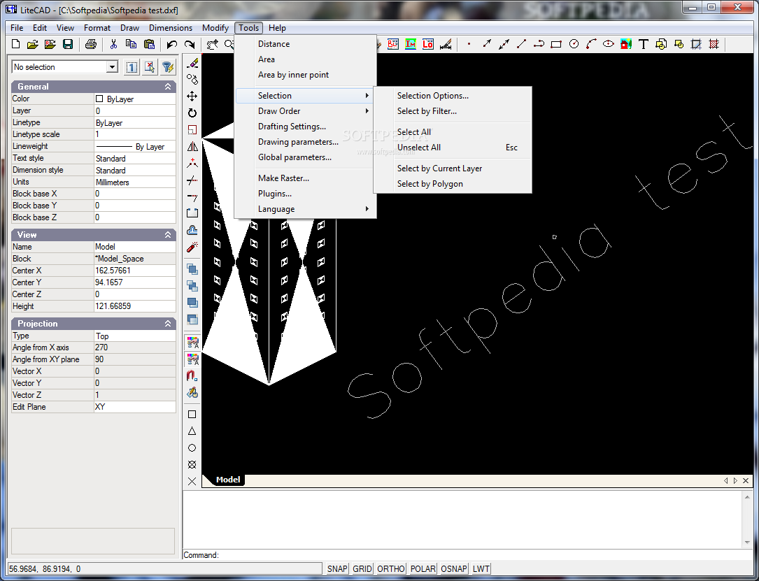Click the New file icon
The width and height of the screenshot is (759, 581).
(15, 45)
